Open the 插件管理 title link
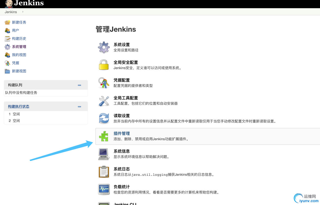 pos(122,134)
